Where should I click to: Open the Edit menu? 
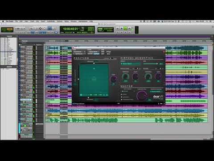point(21,21)
